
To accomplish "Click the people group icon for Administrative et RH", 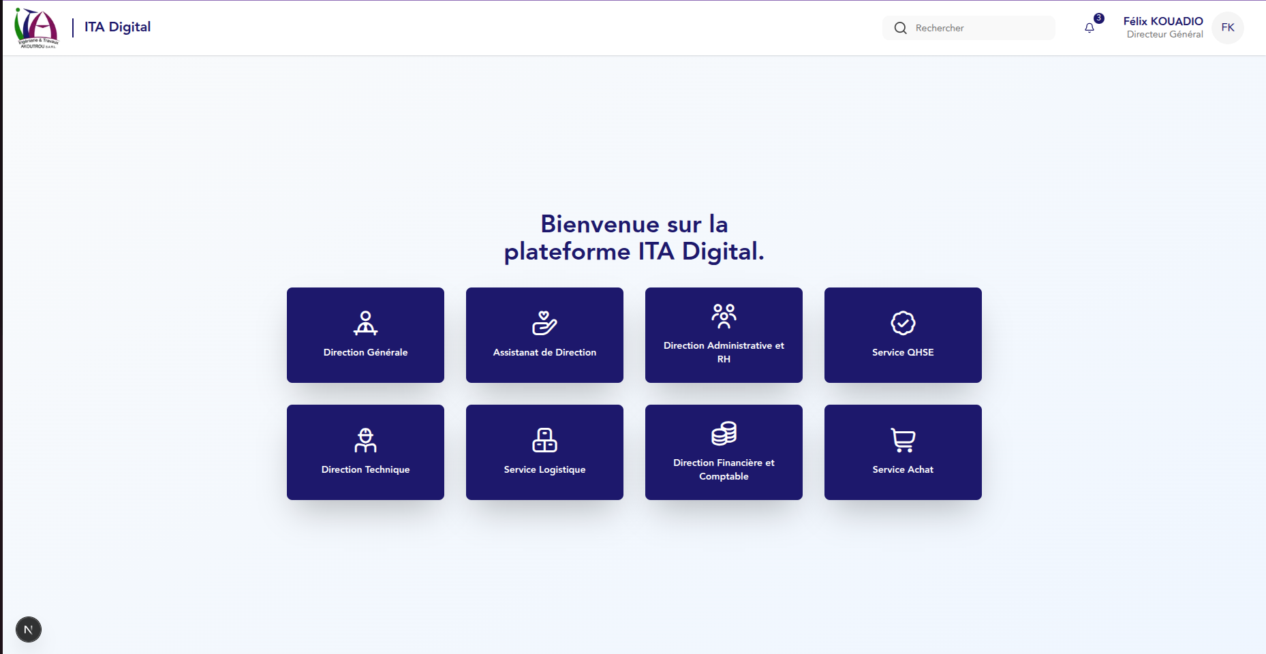I will [724, 316].
